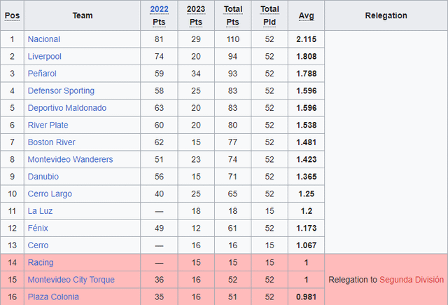448x305 pixels.
Task: Open the La Luz team link
Action: pyautogui.click(x=40, y=211)
